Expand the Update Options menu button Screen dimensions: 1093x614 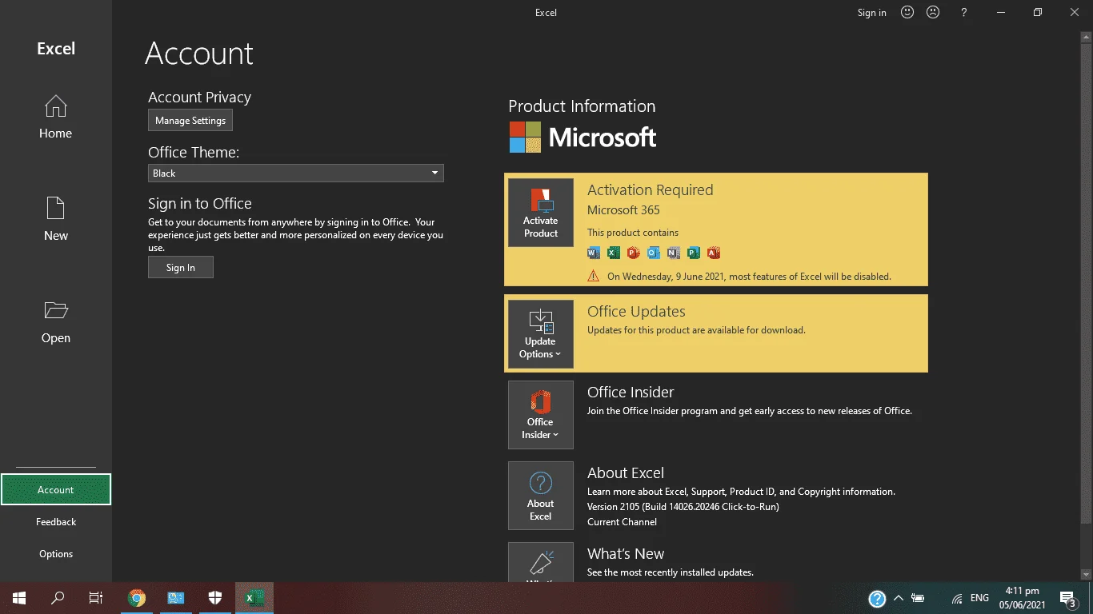click(541, 334)
